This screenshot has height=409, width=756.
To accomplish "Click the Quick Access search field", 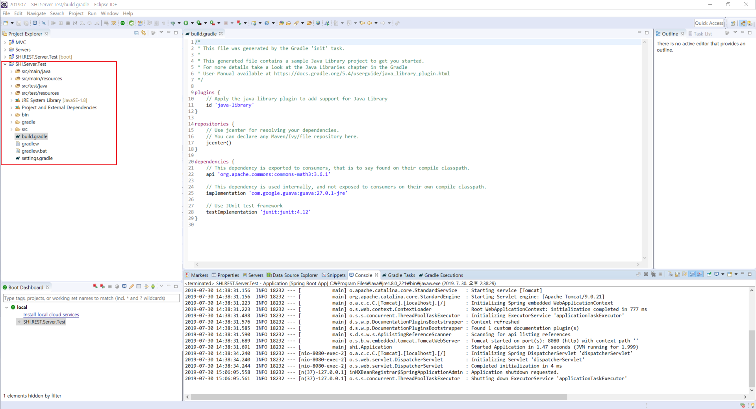I will [x=709, y=23].
